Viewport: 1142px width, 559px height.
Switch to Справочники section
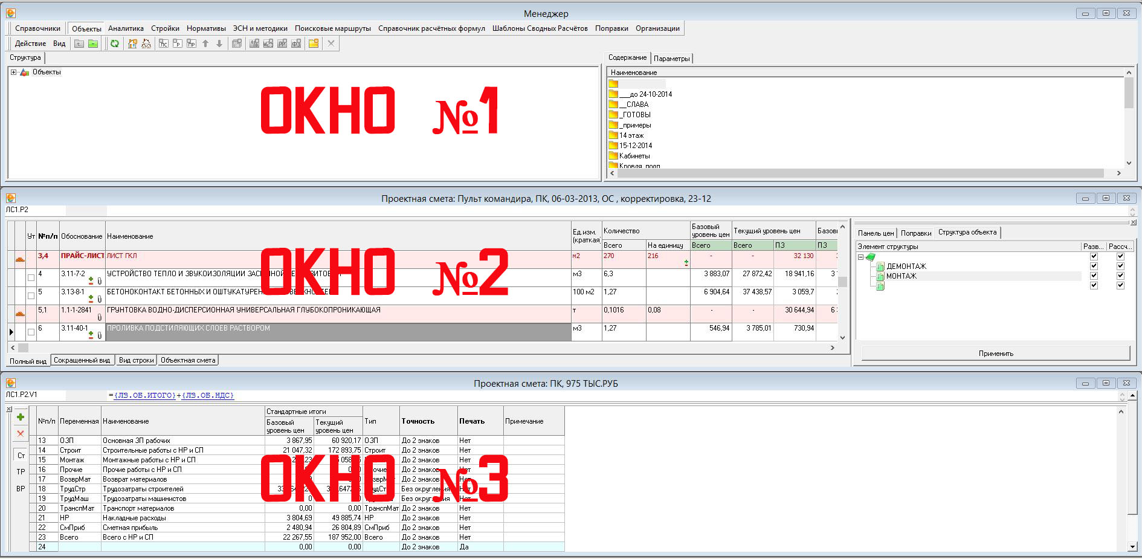[37, 28]
